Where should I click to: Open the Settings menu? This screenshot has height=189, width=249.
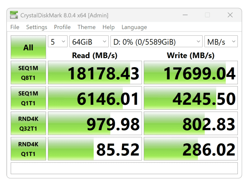point(37,27)
